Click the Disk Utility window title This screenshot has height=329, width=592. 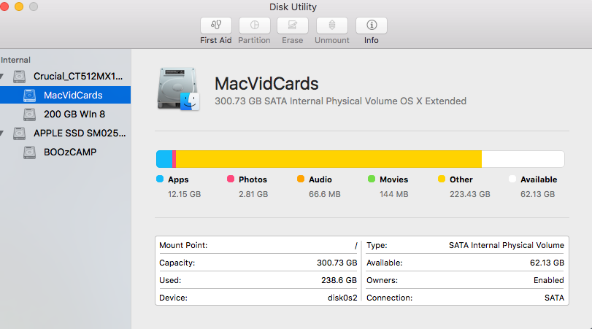pos(293,7)
